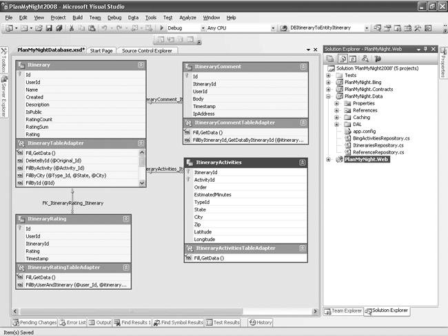Click right arrow of designer horizontal scrollbar
This screenshot has width=448, height=336.
coord(315,311)
